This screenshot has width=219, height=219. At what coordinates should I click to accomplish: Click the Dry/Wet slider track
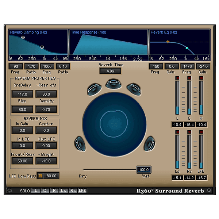point(110,170)
